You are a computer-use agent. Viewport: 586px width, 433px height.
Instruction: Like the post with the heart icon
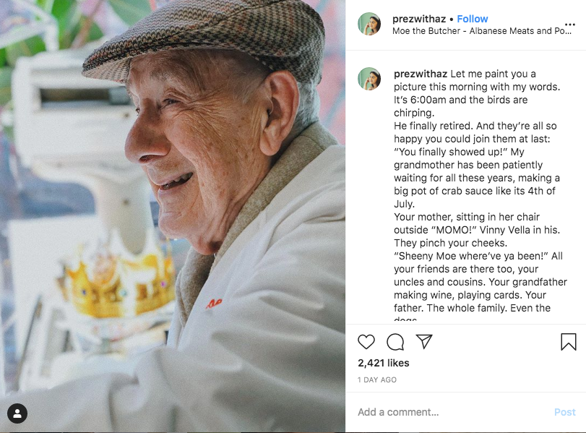pyautogui.click(x=366, y=342)
